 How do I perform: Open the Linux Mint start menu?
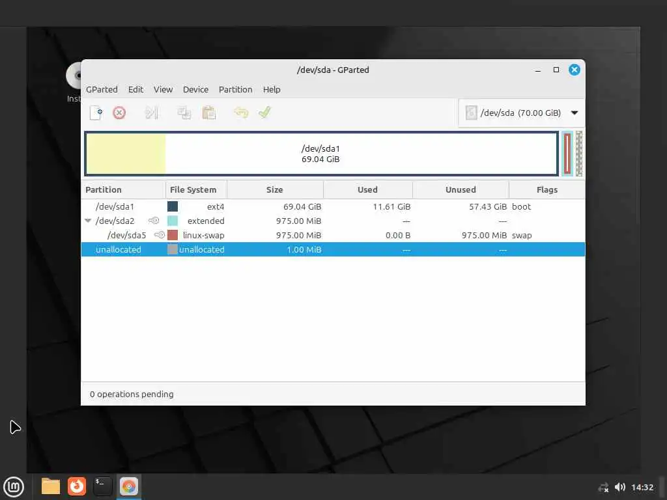point(14,487)
